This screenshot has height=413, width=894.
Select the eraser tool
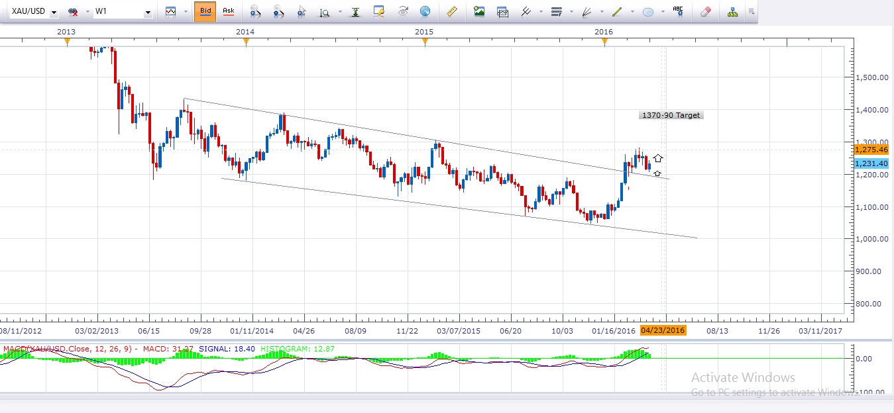[x=706, y=12]
